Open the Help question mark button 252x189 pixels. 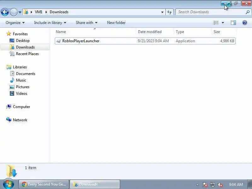tap(245, 23)
